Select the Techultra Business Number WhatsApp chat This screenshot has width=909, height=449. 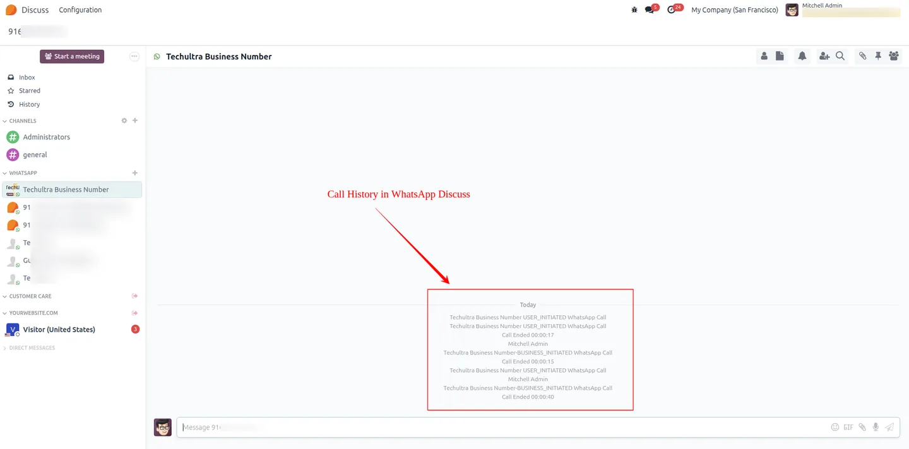pyautogui.click(x=72, y=189)
